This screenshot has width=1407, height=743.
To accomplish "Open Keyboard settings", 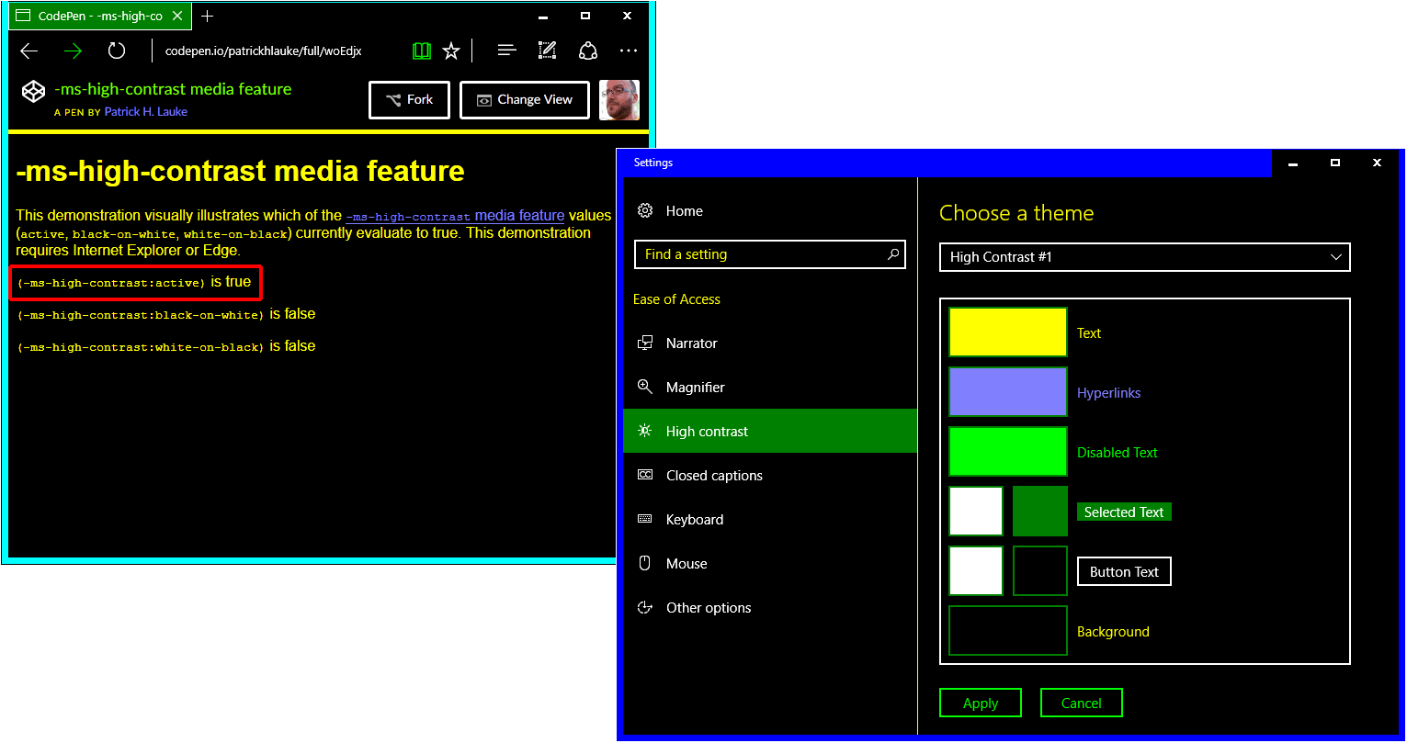I will pos(695,519).
